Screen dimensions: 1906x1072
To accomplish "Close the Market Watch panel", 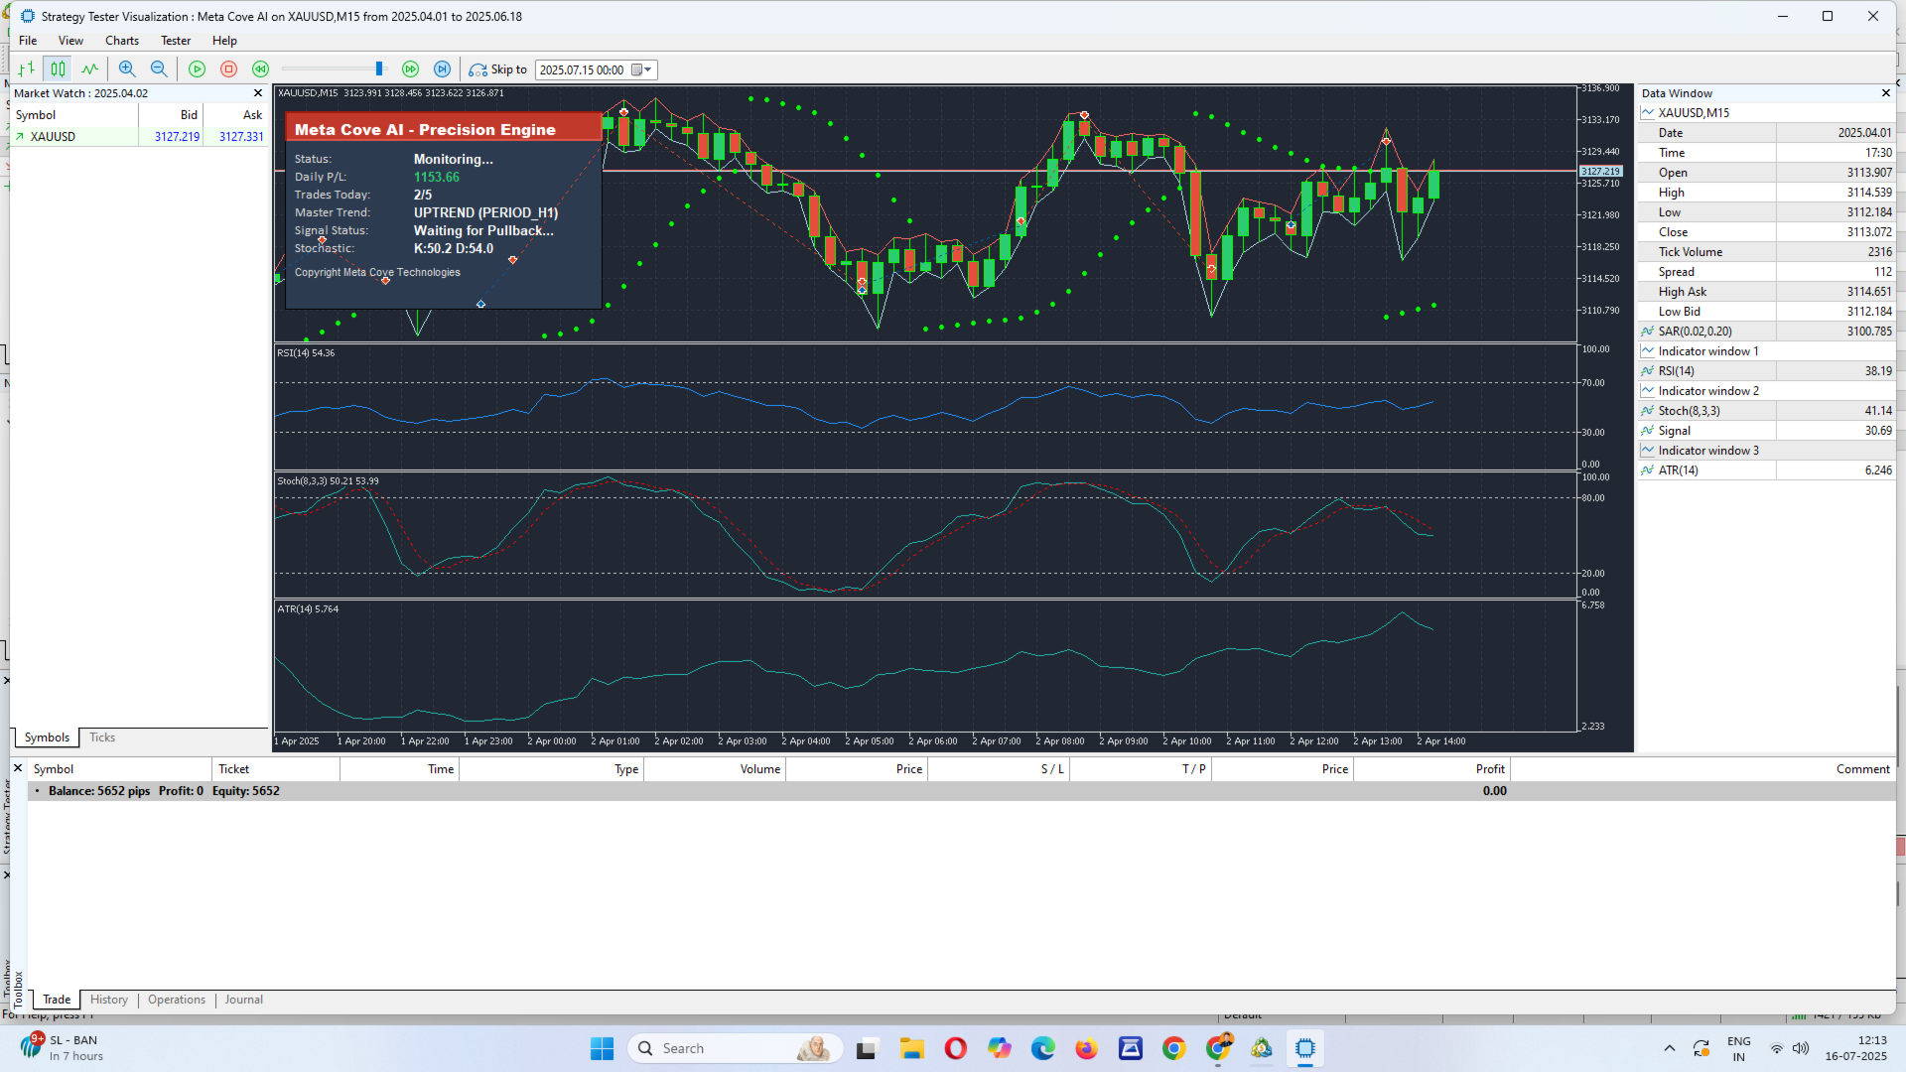I will click(258, 93).
